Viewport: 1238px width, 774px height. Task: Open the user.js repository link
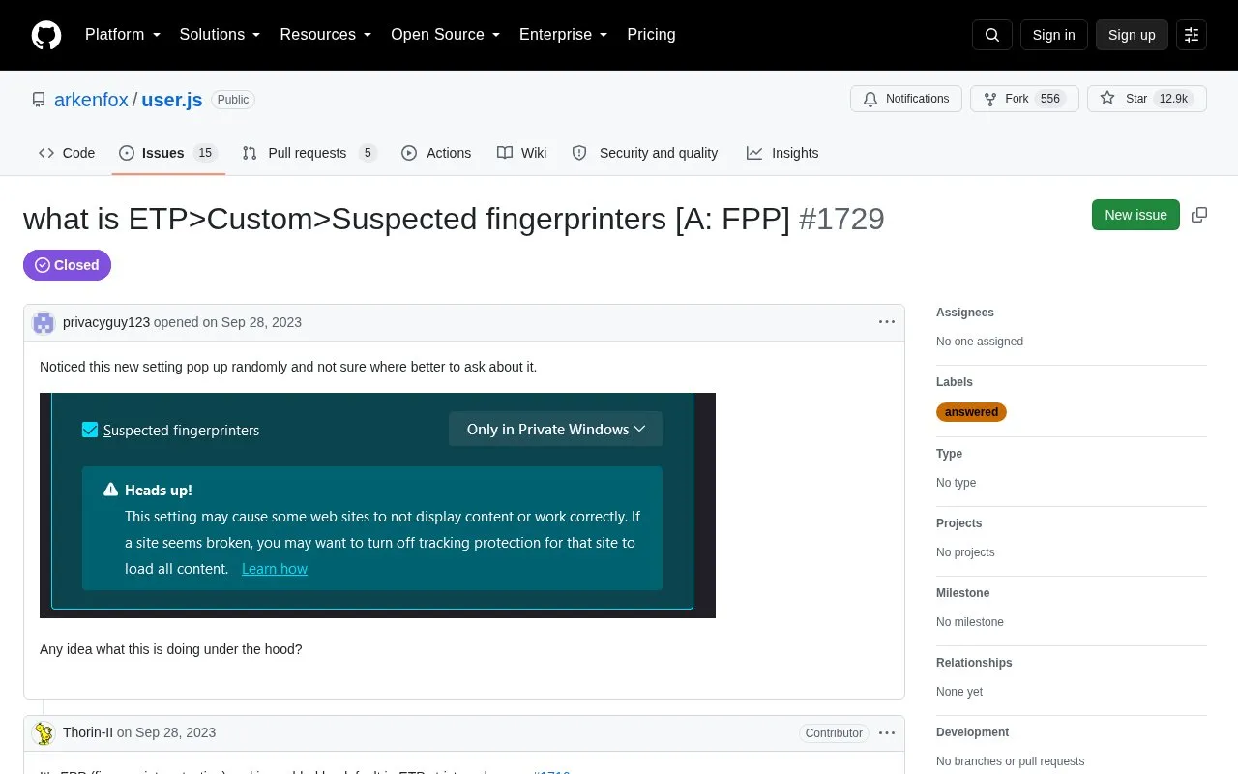[x=172, y=100]
